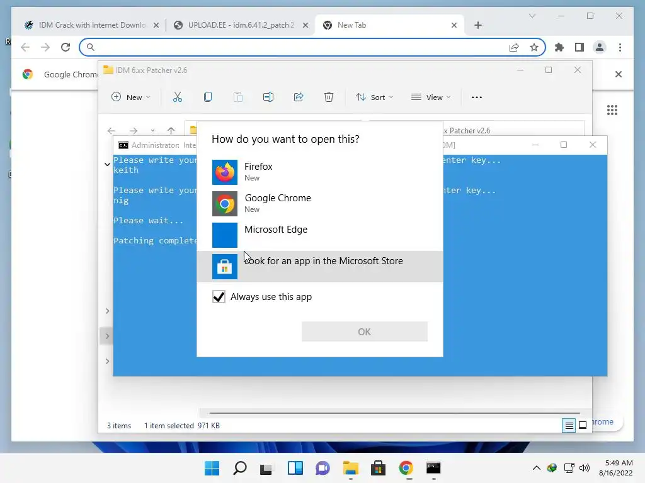This screenshot has height=483, width=645.
Task: Open Sort dropdown in File Explorer
Action: pyautogui.click(x=375, y=97)
